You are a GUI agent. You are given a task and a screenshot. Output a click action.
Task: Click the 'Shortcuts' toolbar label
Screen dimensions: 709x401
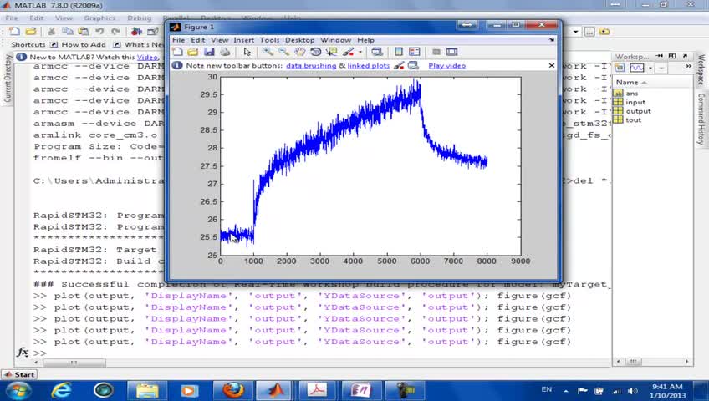pos(28,45)
